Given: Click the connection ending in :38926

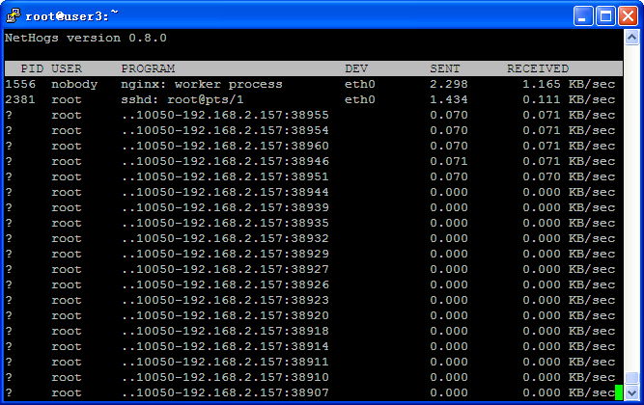Looking at the screenshot, I should coord(225,284).
